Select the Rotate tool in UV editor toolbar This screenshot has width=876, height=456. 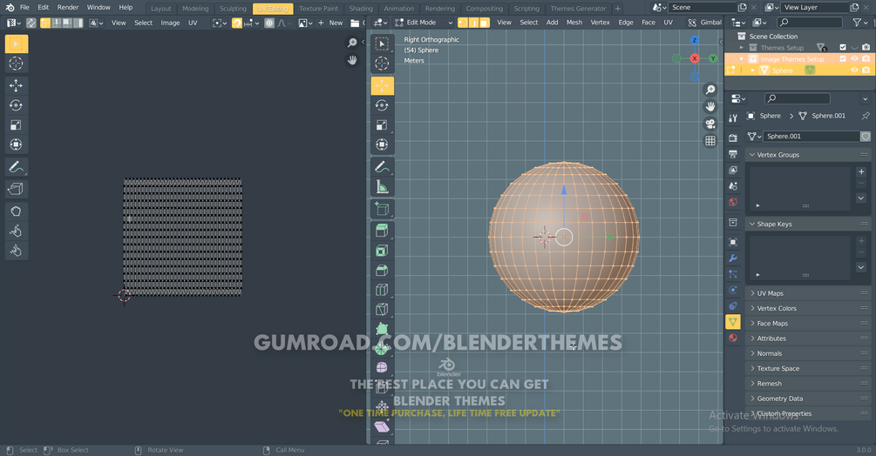[17, 105]
